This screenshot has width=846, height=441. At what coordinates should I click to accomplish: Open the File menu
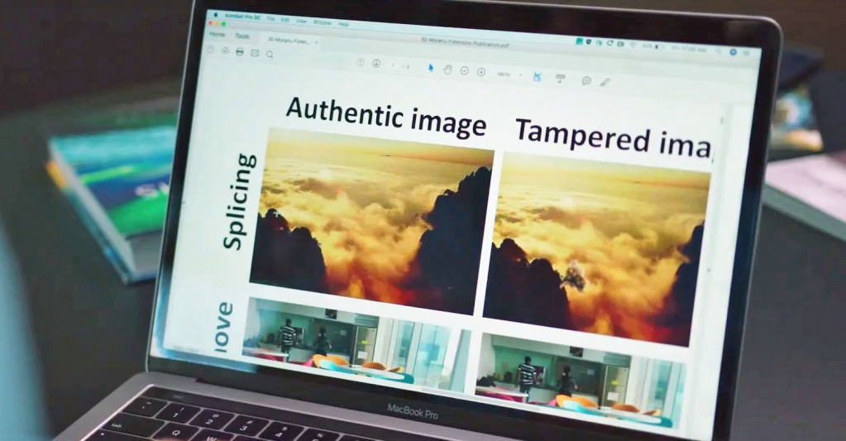point(271,18)
